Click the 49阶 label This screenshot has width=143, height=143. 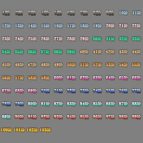point(58,65)
